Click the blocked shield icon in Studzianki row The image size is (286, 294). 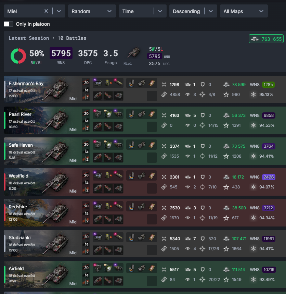(x=203, y=239)
